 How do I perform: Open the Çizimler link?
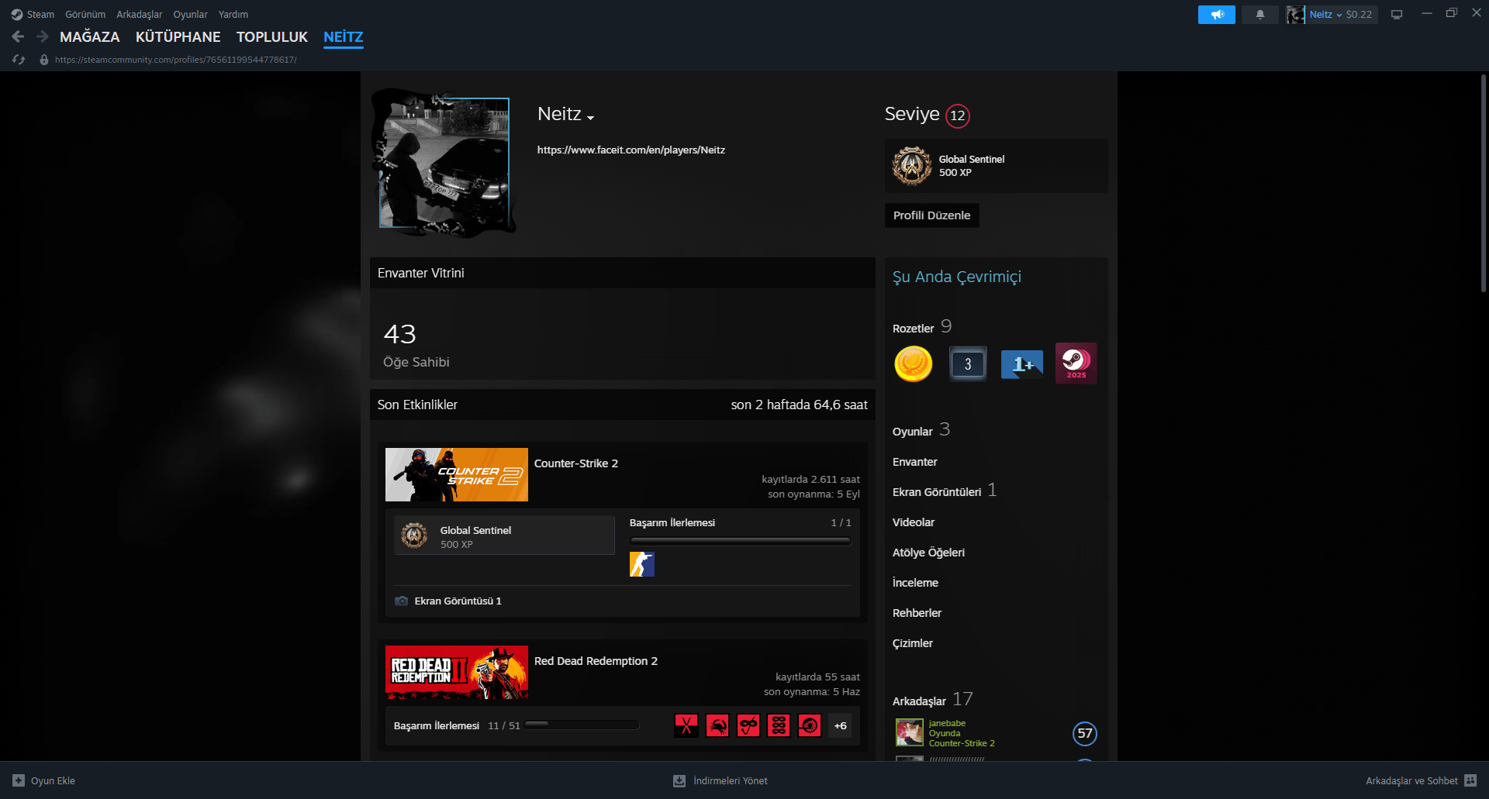point(913,643)
